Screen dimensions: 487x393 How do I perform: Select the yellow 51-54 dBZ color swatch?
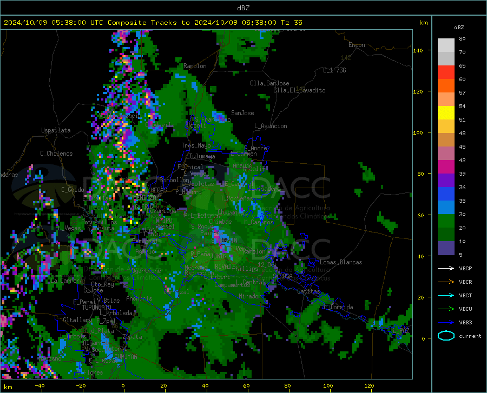point(446,113)
